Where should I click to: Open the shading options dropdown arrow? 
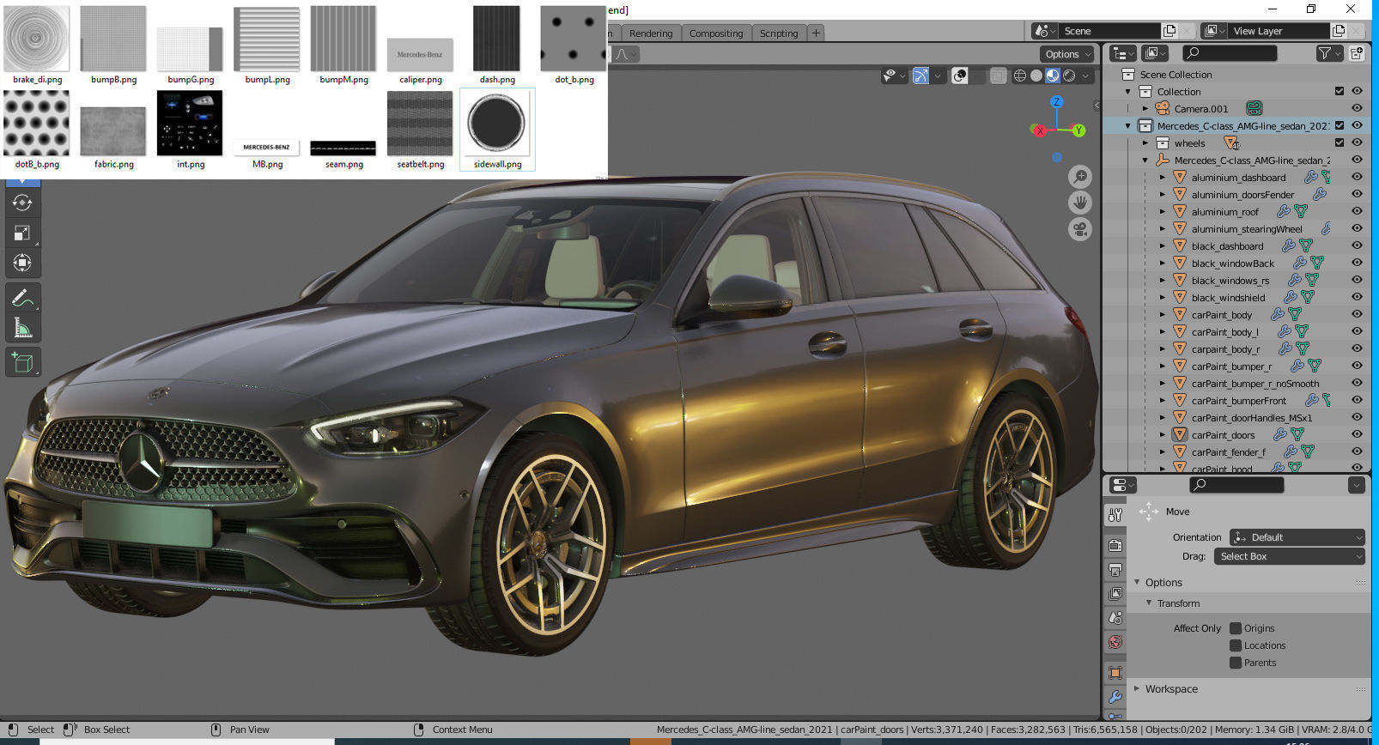(1086, 76)
